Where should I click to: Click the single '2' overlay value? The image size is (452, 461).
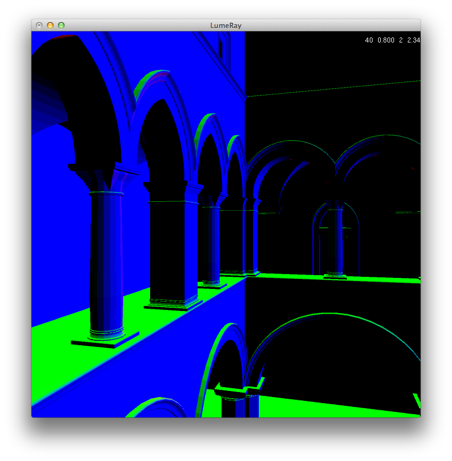click(401, 40)
